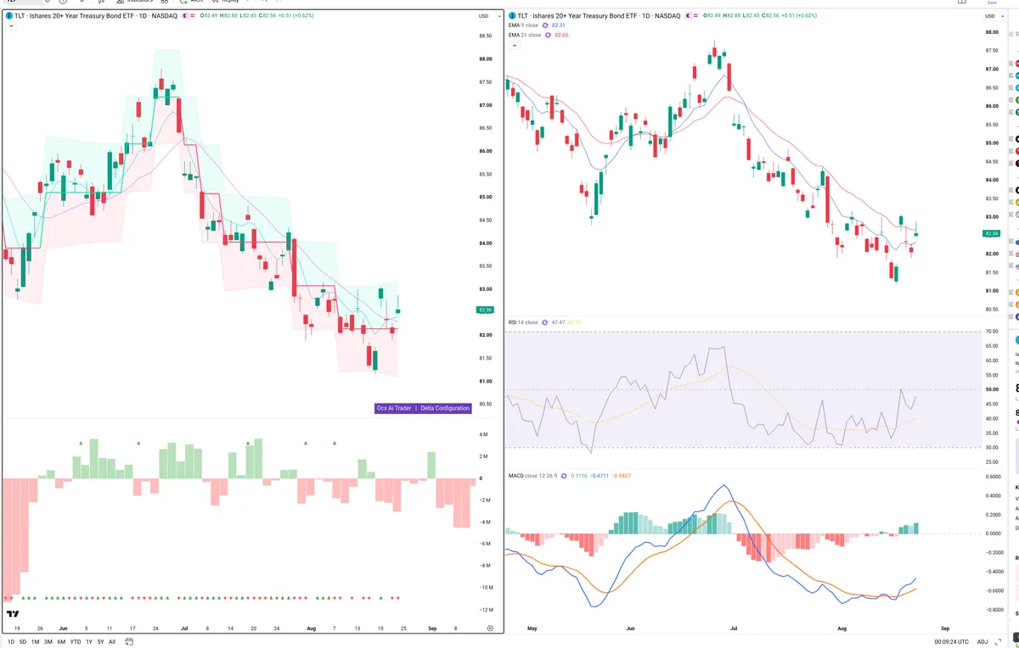Click the purple icon beside MACD legend

564,476
